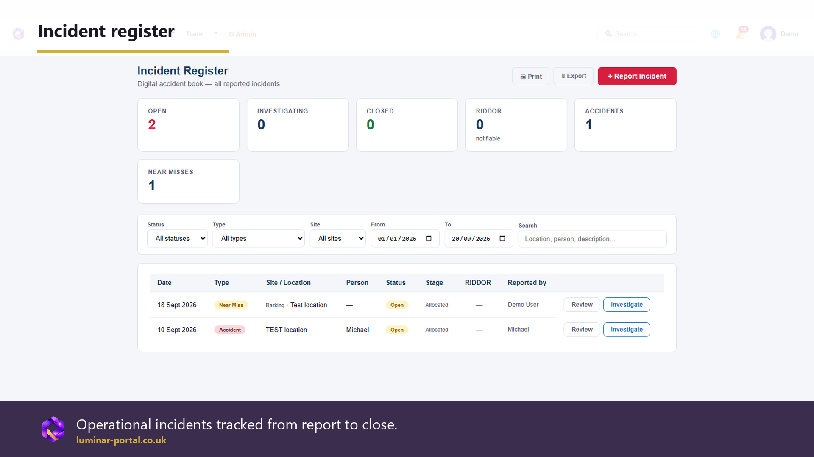The height and width of the screenshot is (457, 814).
Task: Focus the header Search field
Action: (648, 34)
